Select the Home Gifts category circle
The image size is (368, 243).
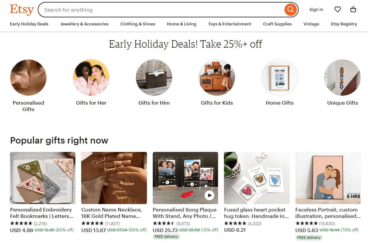279,77
